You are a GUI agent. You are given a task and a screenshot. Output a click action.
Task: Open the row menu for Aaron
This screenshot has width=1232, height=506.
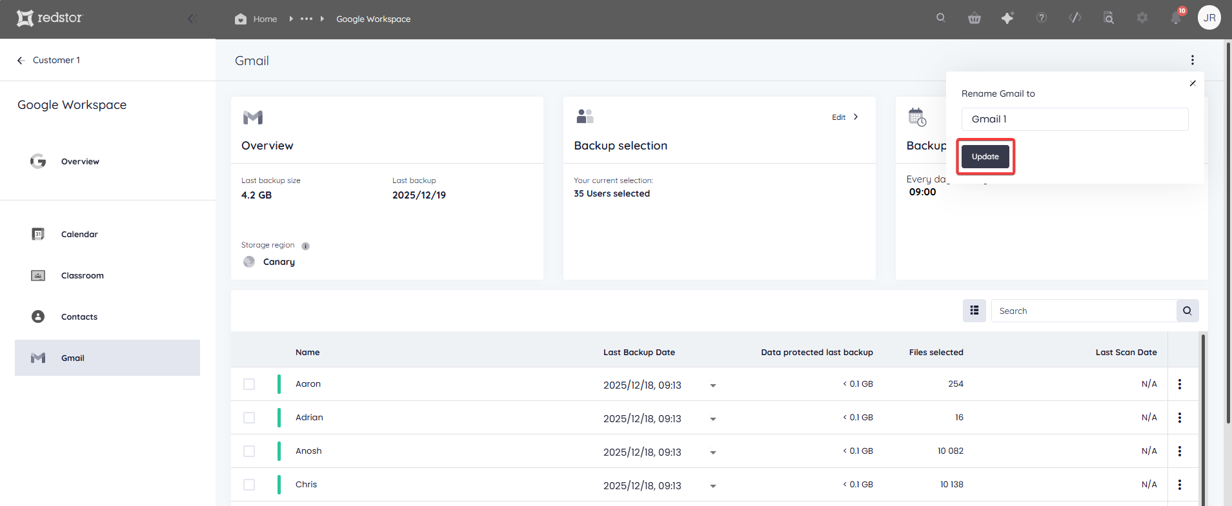pos(1180,384)
